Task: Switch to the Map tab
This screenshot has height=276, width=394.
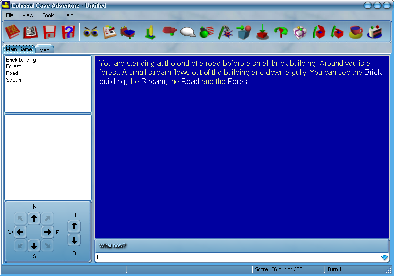Action: pos(44,49)
